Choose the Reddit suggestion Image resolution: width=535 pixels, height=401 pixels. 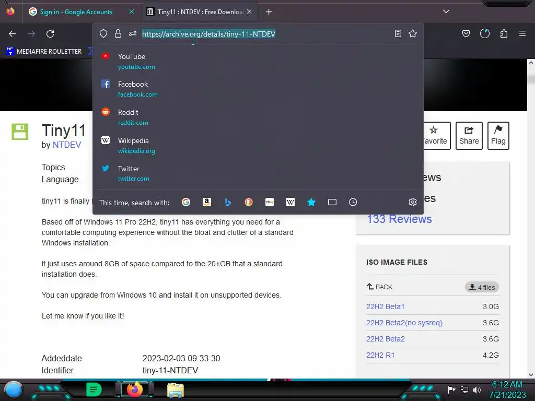click(x=258, y=117)
